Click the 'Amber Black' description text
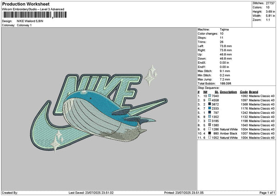This screenshot has width=277, height=196. pyautogui.click(x=228, y=134)
